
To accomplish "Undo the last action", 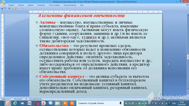I will [x=5, y=8].
